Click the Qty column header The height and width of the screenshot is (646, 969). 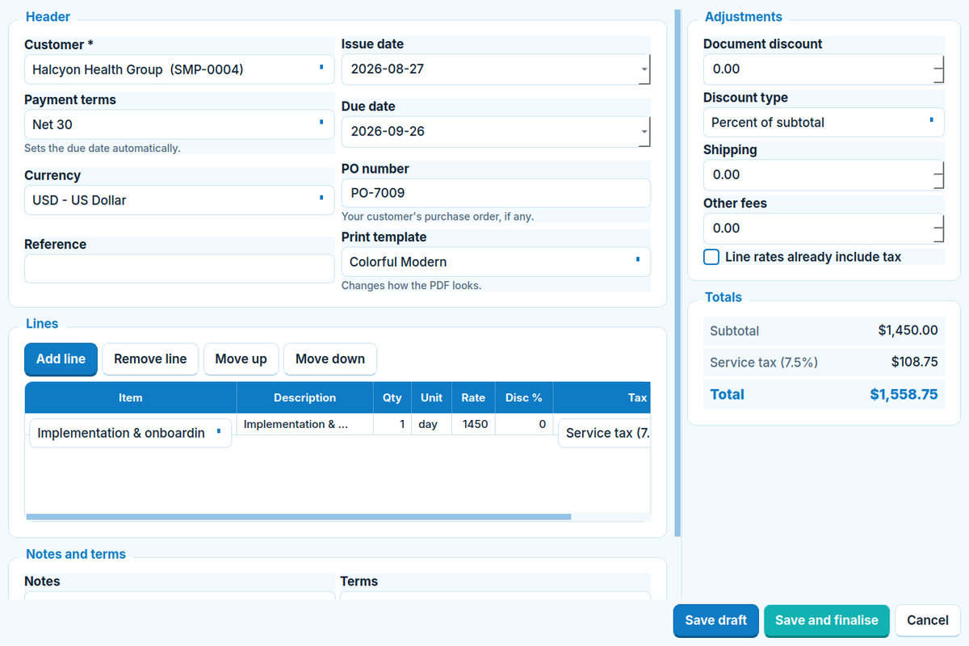pos(392,398)
